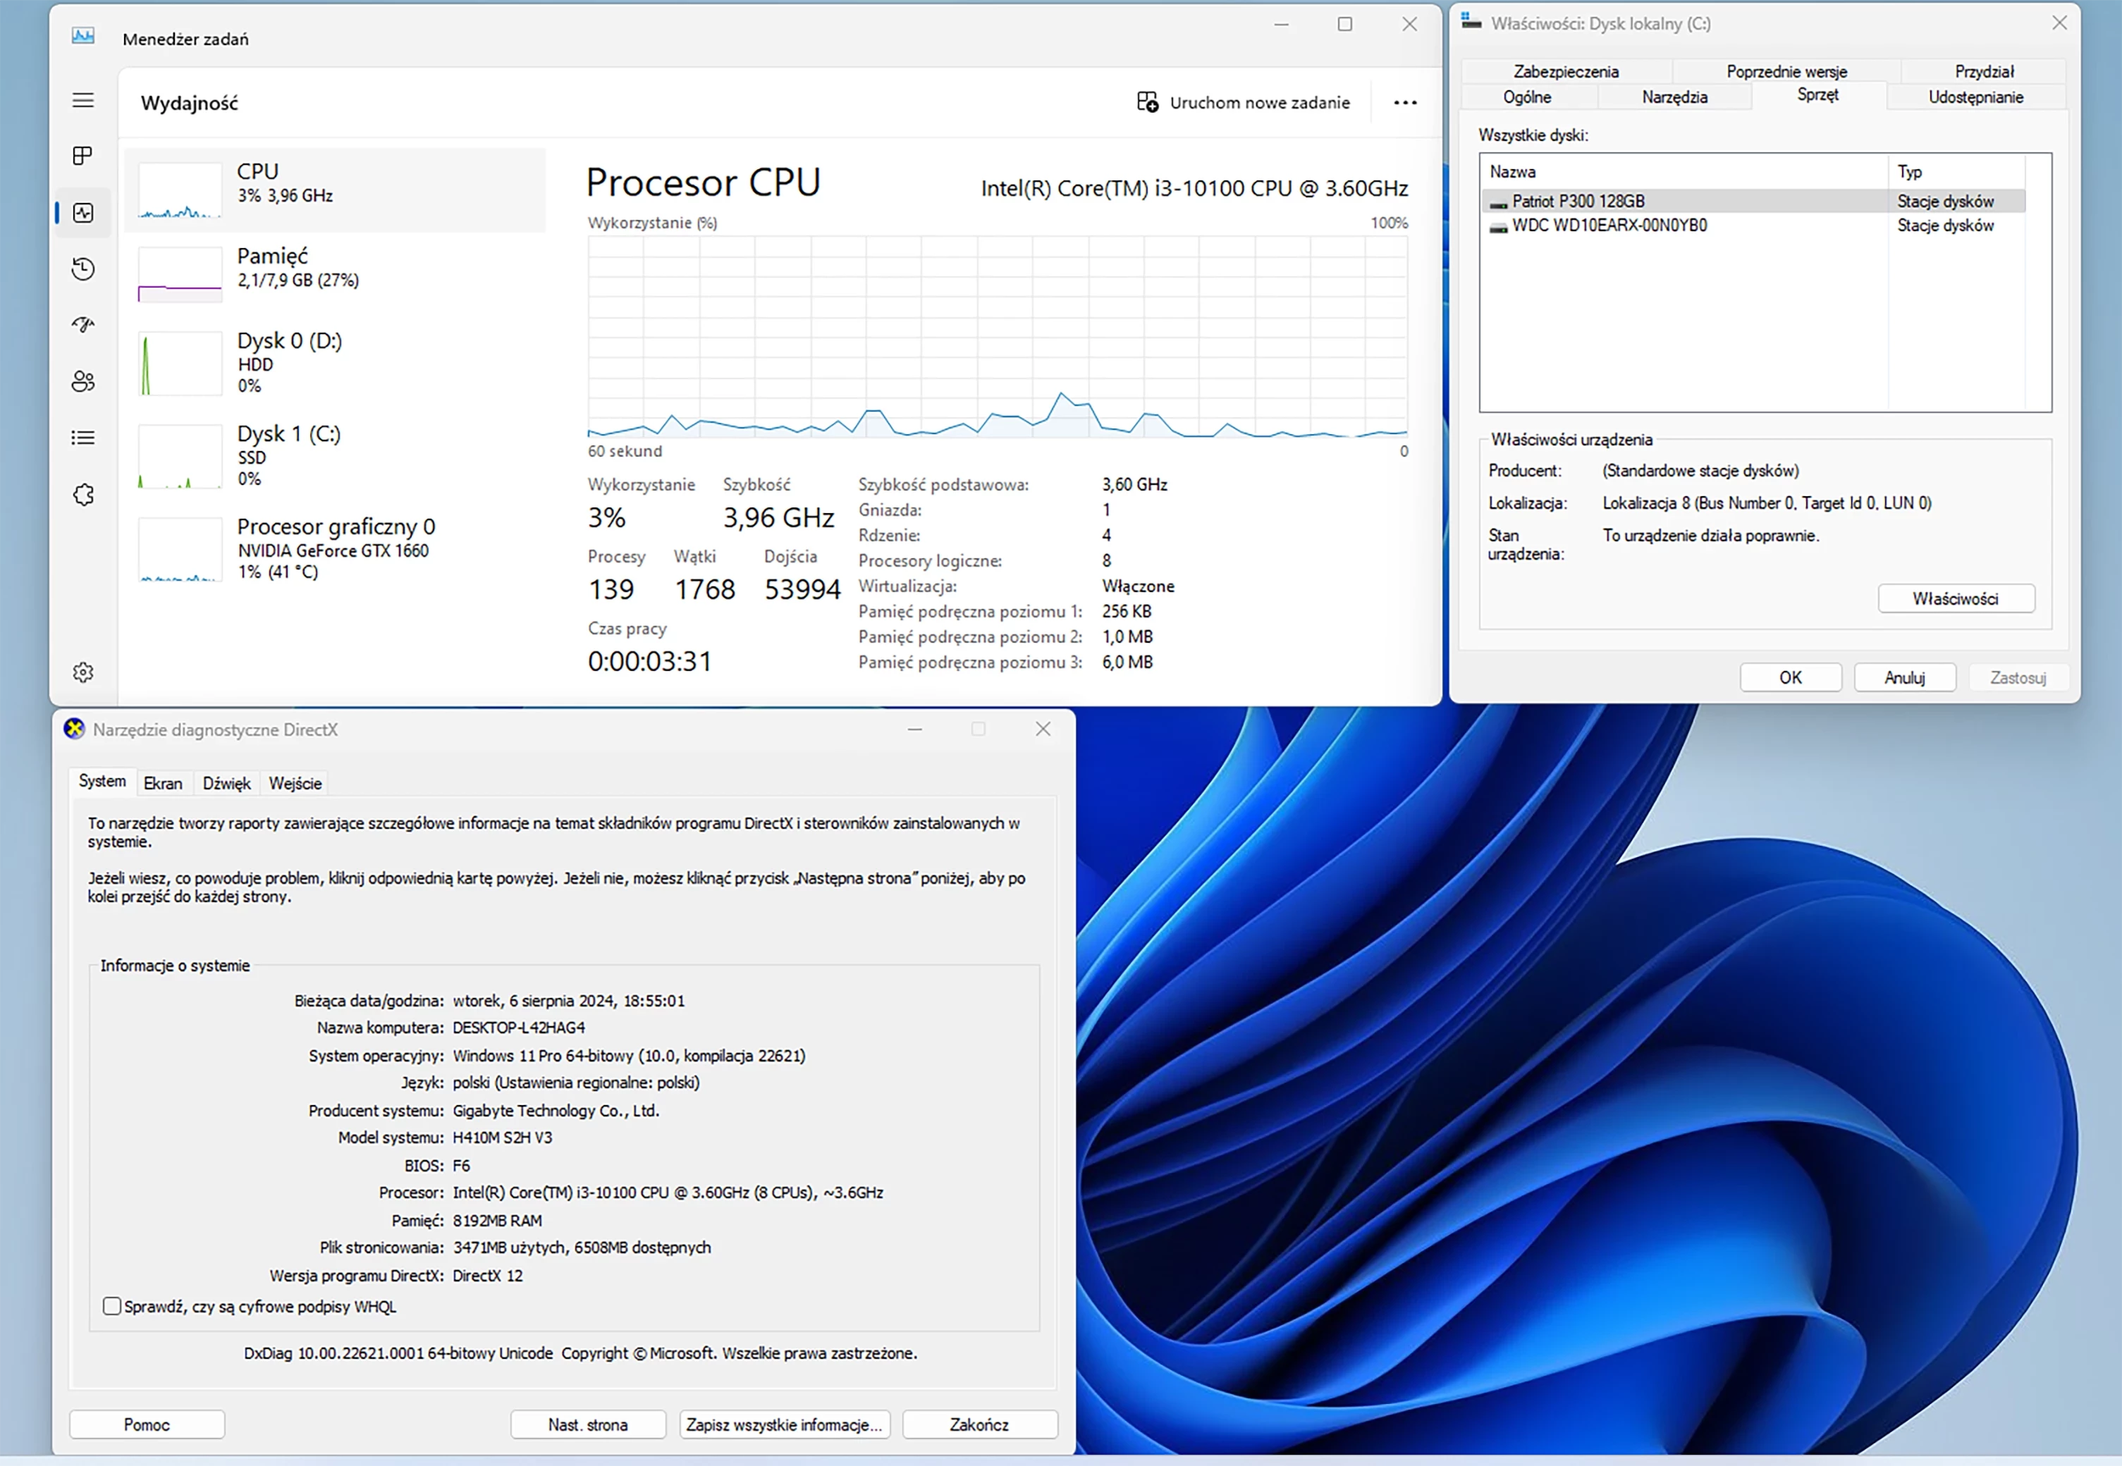This screenshot has width=2122, height=1466.
Task: Open the Users icon in Task Manager sidebar
Action: [x=82, y=381]
